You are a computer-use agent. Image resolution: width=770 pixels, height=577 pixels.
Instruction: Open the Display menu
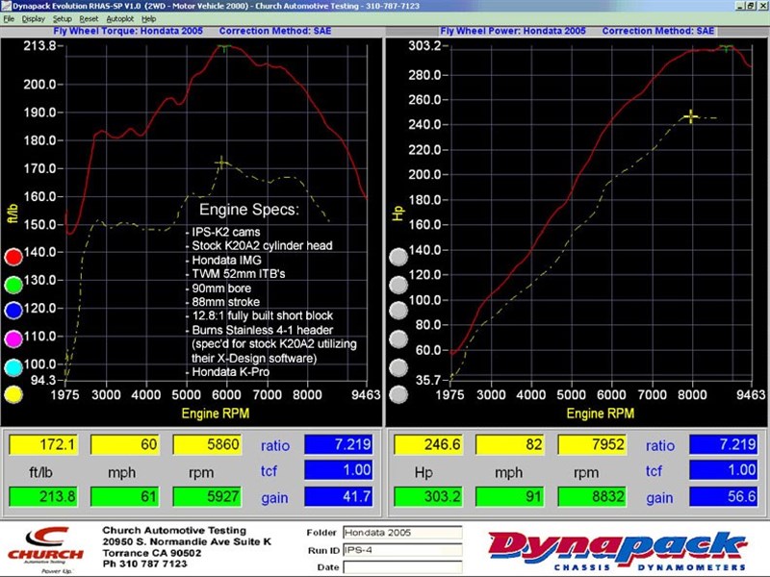[x=33, y=18]
